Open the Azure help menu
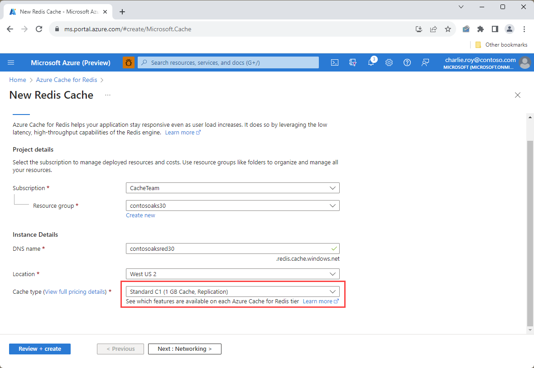534x368 pixels. coord(407,62)
